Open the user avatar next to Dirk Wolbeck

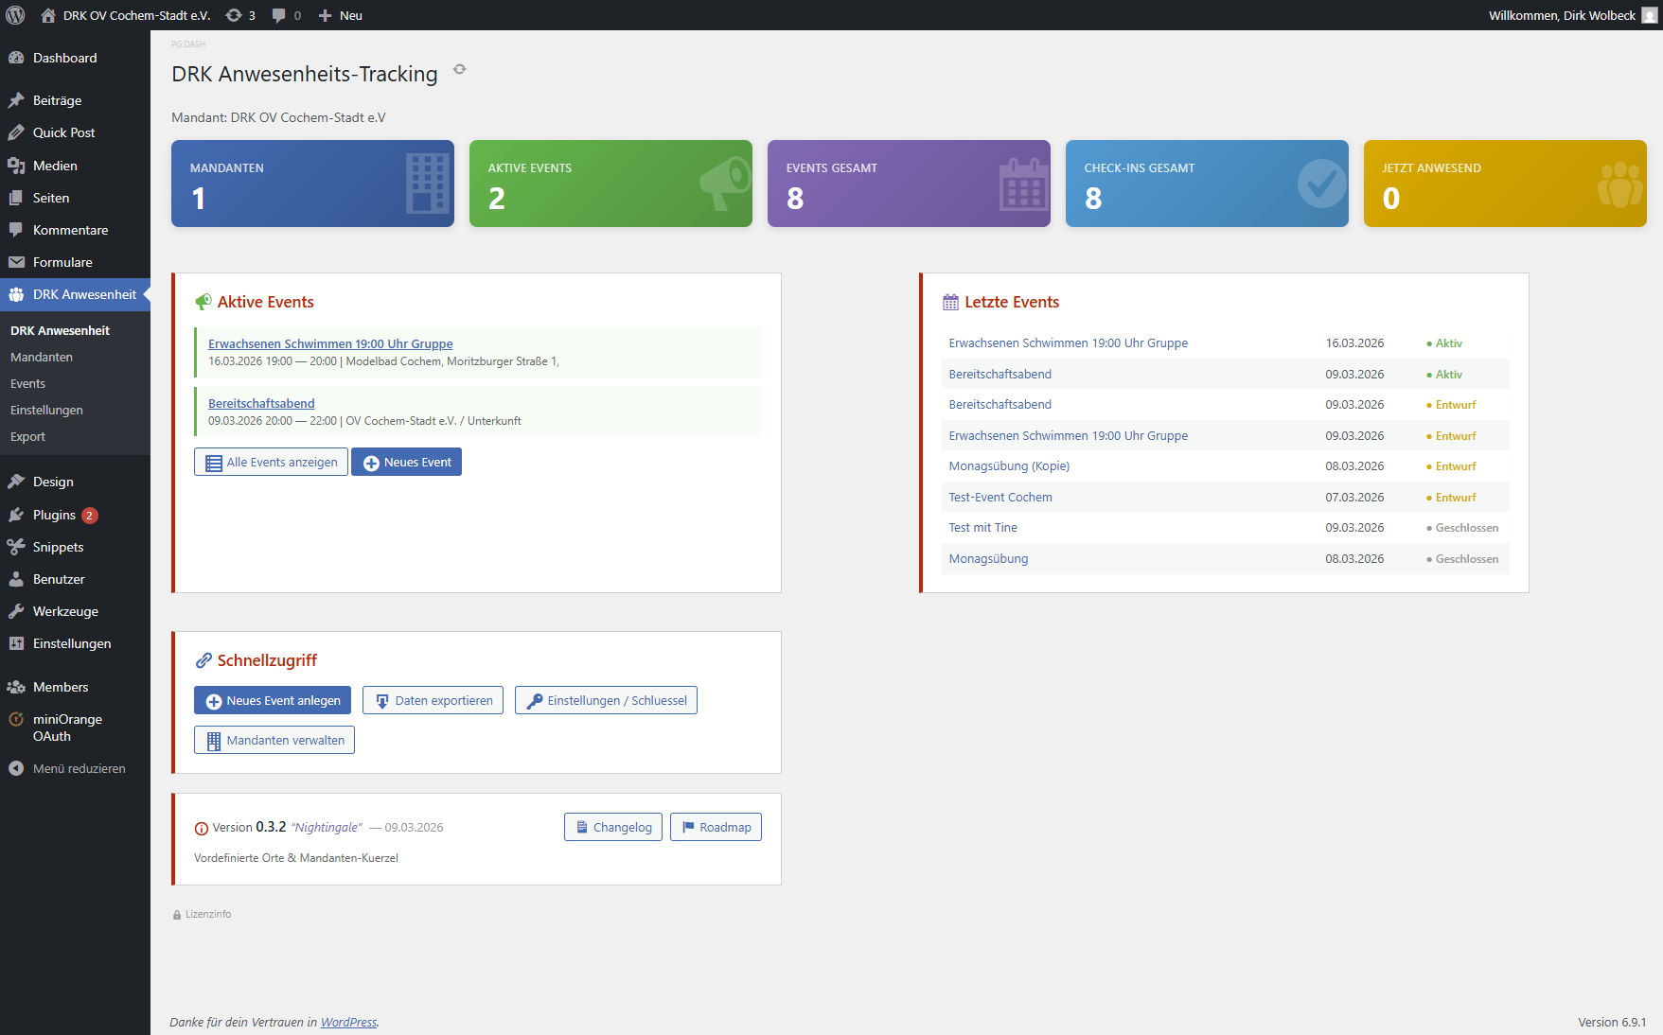[1650, 15]
